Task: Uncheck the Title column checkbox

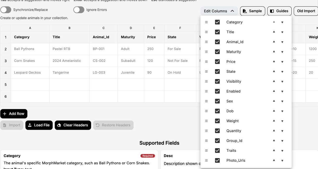Action: 217,32
